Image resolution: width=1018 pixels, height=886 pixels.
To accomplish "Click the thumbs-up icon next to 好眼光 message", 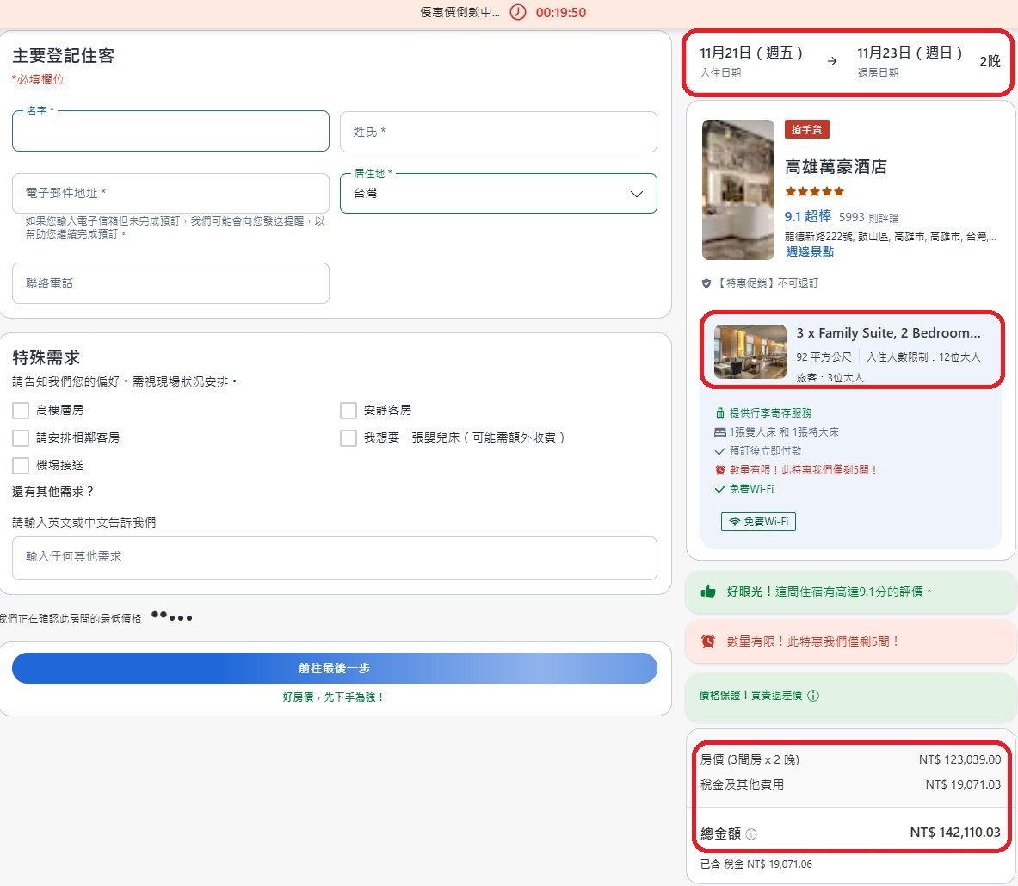I will click(x=707, y=592).
